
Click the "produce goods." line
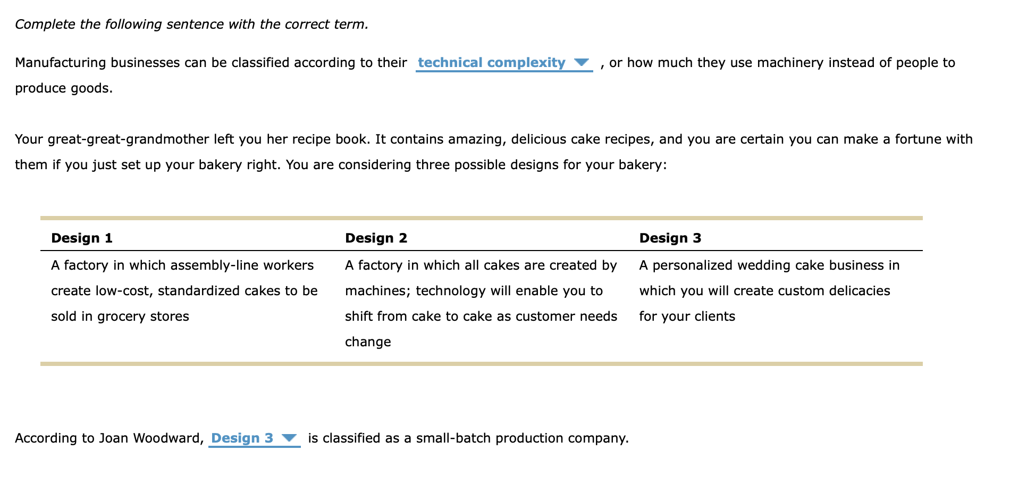(64, 88)
